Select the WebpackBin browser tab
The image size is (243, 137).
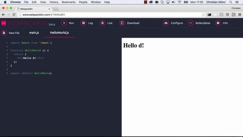(x=34, y=9)
